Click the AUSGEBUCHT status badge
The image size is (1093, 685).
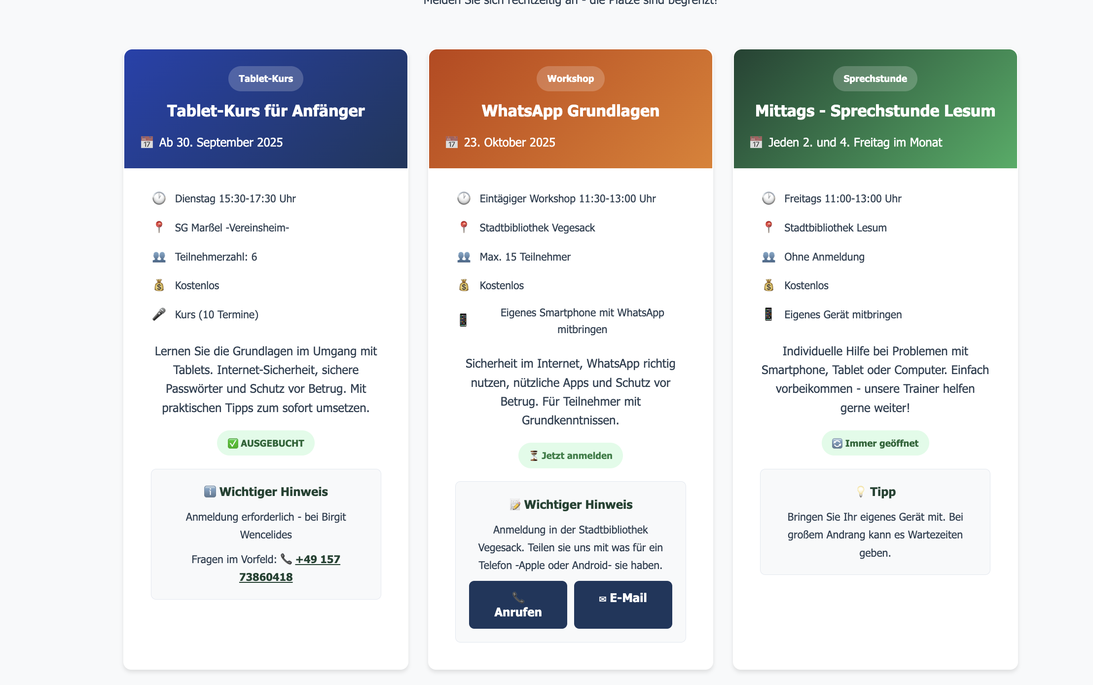[x=265, y=443]
